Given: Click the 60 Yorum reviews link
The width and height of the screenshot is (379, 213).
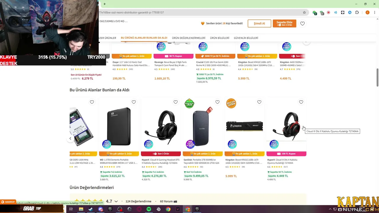Looking at the screenshot, I should [x=168, y=201].
